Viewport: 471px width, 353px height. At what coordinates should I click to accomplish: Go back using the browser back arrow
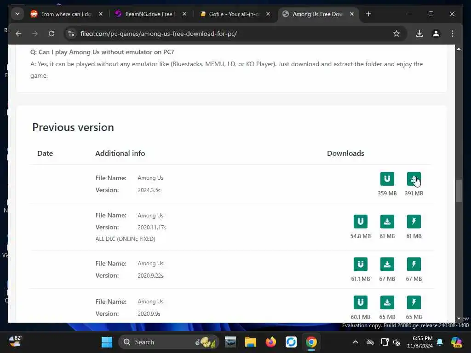coord(18,34)
